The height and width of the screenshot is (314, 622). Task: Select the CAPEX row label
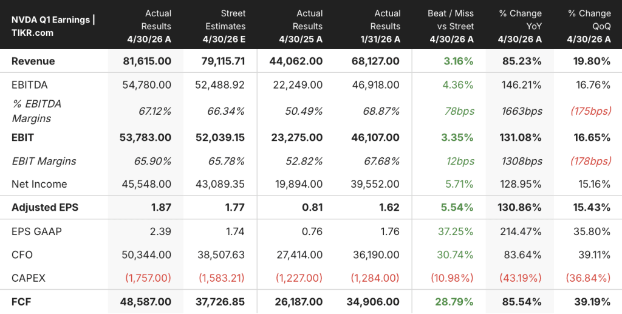[29, 278]
